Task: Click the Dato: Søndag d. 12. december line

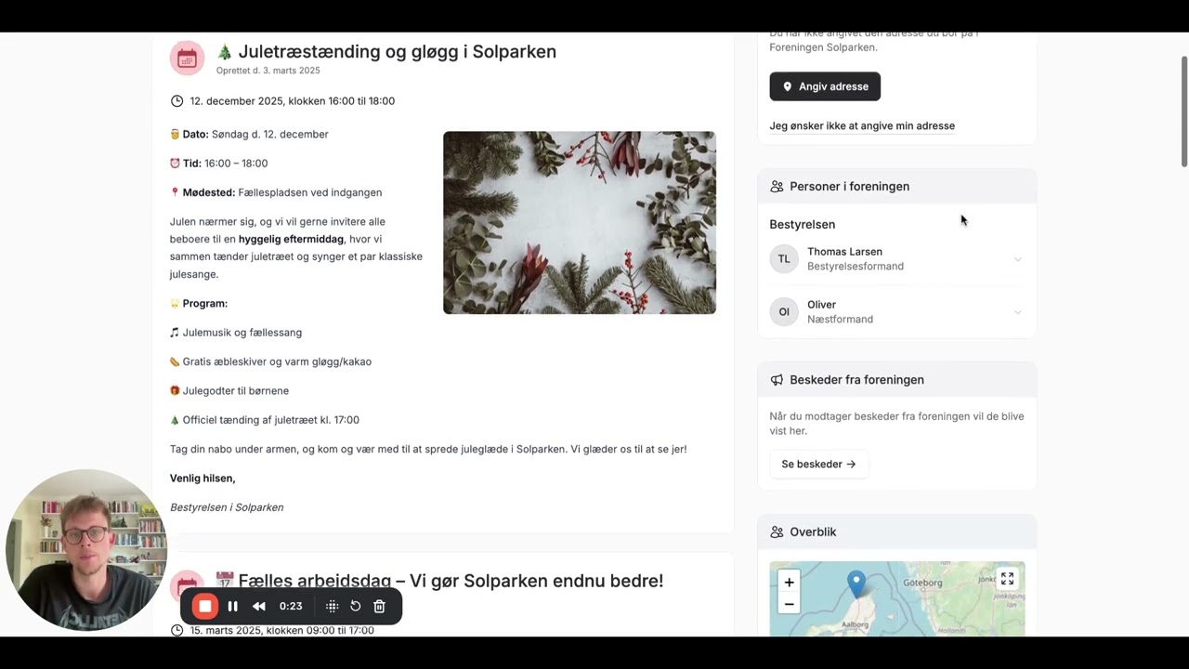Action: (249, 135)
